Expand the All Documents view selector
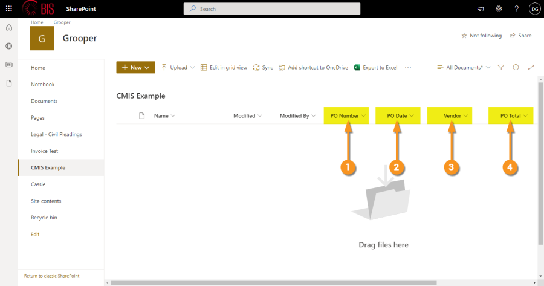This screenshot has width=544, height=286. [464, 68]
